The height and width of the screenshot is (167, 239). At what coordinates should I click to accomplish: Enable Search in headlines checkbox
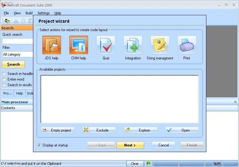(4, 74)
